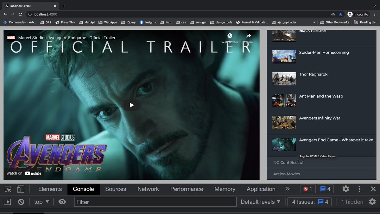Expand the Action Movies playlist
The image size is (380, 214).
(x=321, y=174)
